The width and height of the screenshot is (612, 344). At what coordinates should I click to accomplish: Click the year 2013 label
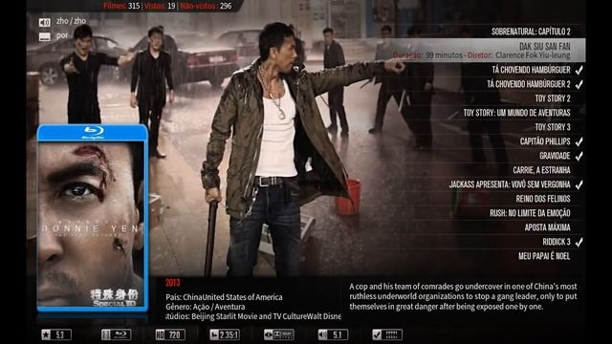172,283
